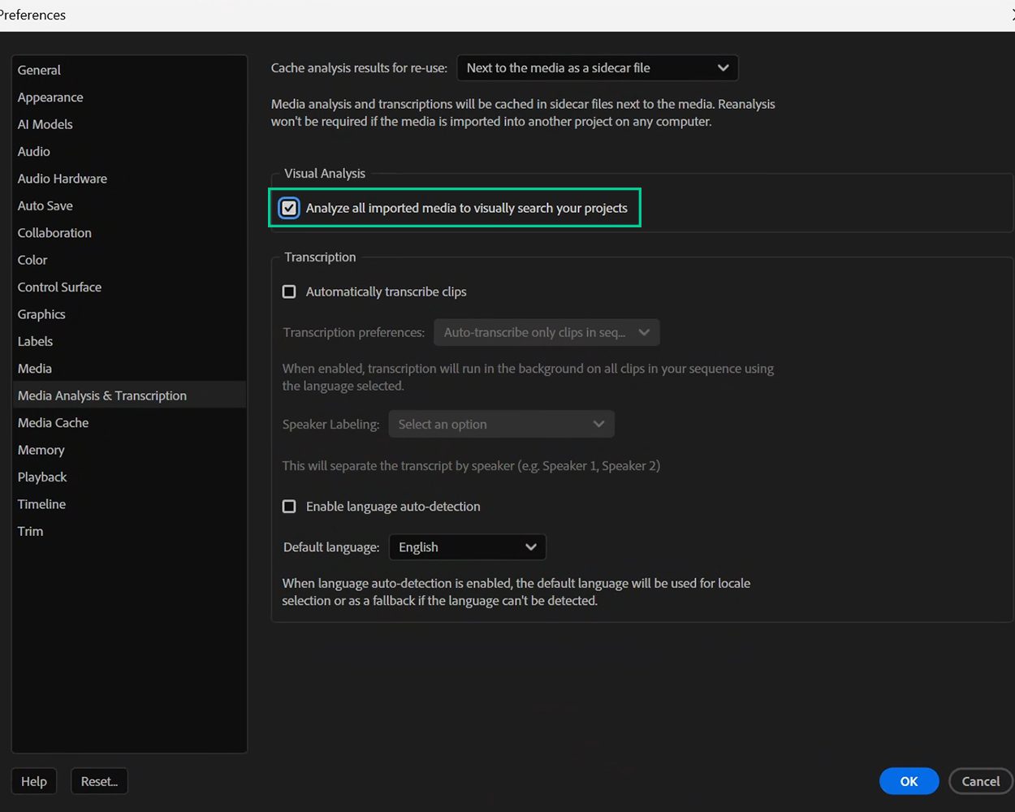Confirm settings with the OK button
The image size is (1015, 812).
[909, 780]
